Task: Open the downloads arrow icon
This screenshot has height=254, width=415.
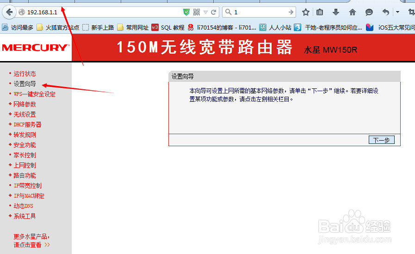Action: [336, 12]
